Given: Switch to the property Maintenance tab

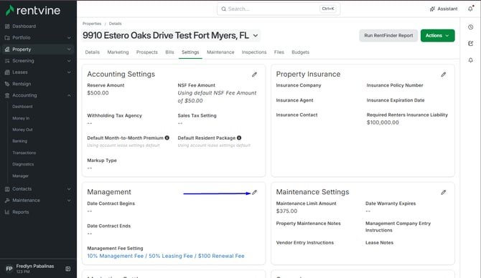Looking at the screenshot, I should (x=220, y=52).
